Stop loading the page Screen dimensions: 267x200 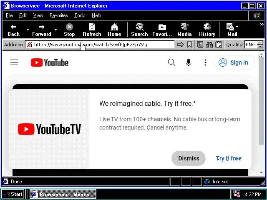point(69,30)
